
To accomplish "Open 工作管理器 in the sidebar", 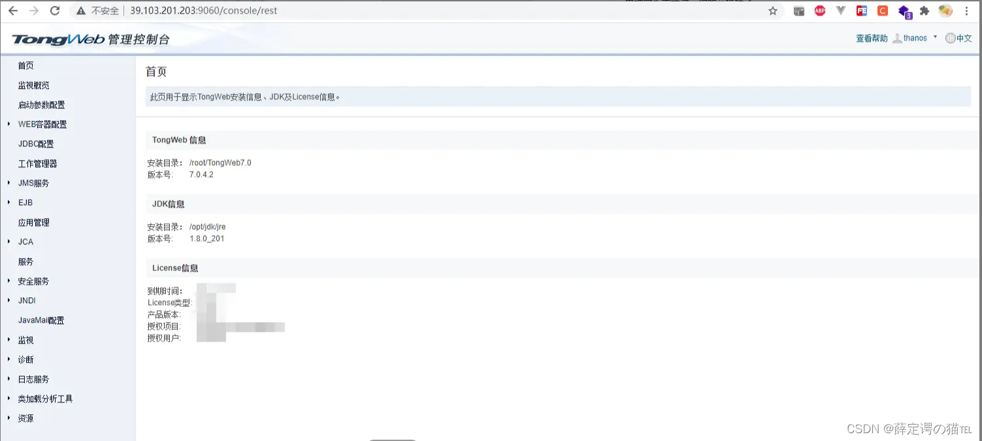I will pos(38,163).
